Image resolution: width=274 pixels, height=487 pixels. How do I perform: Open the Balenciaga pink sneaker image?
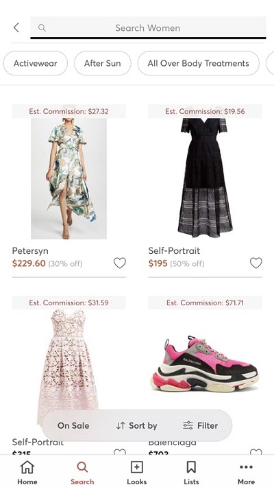click(x=205, y=364)
